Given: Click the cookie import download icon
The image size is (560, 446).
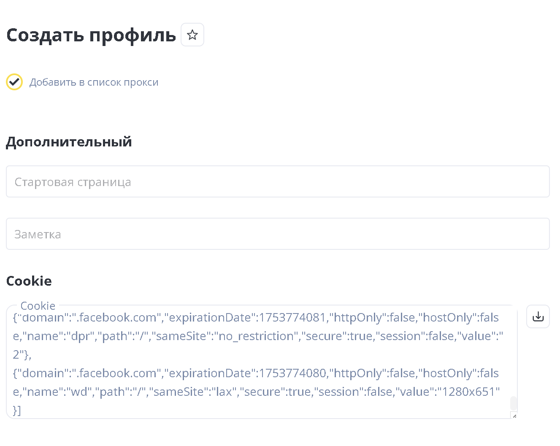Looking at the screenshot, I should point(538,316).
